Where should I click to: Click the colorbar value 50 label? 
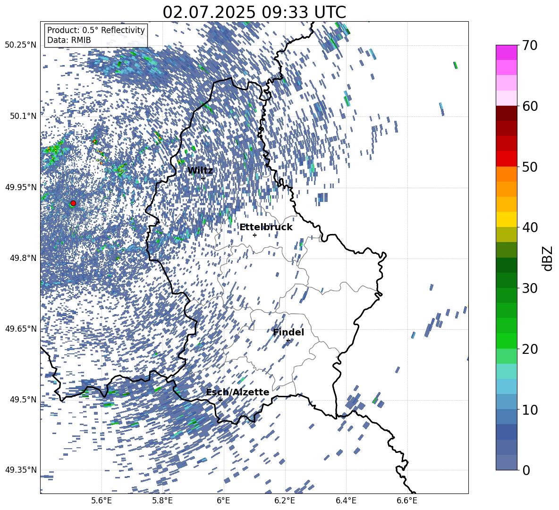(530, 167)
